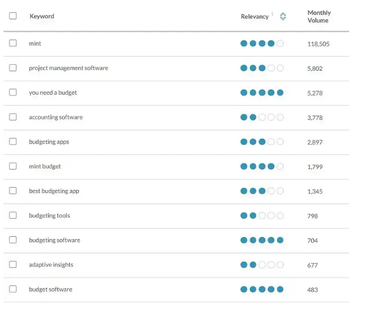This screenshot has width=376, height=314.
Task: Click relevancy dots for 'you need a budget'
Action: tap(261, 93)
